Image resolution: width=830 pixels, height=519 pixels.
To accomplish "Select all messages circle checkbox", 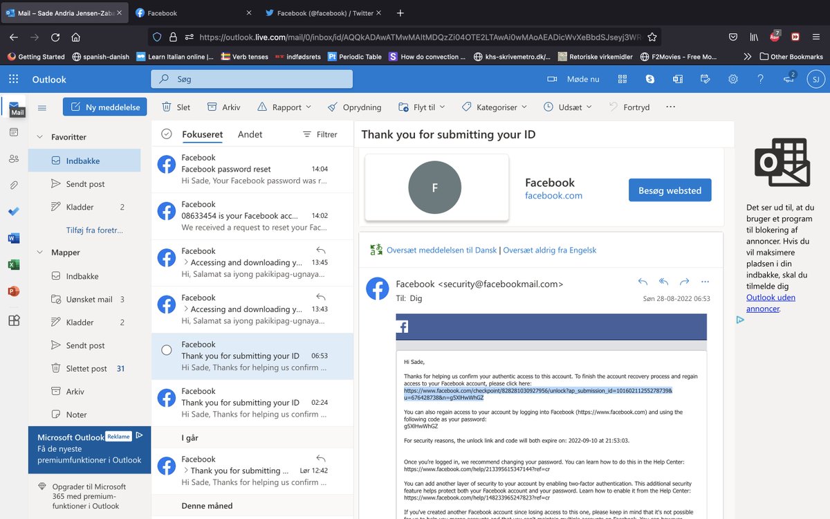I will 166,134.
